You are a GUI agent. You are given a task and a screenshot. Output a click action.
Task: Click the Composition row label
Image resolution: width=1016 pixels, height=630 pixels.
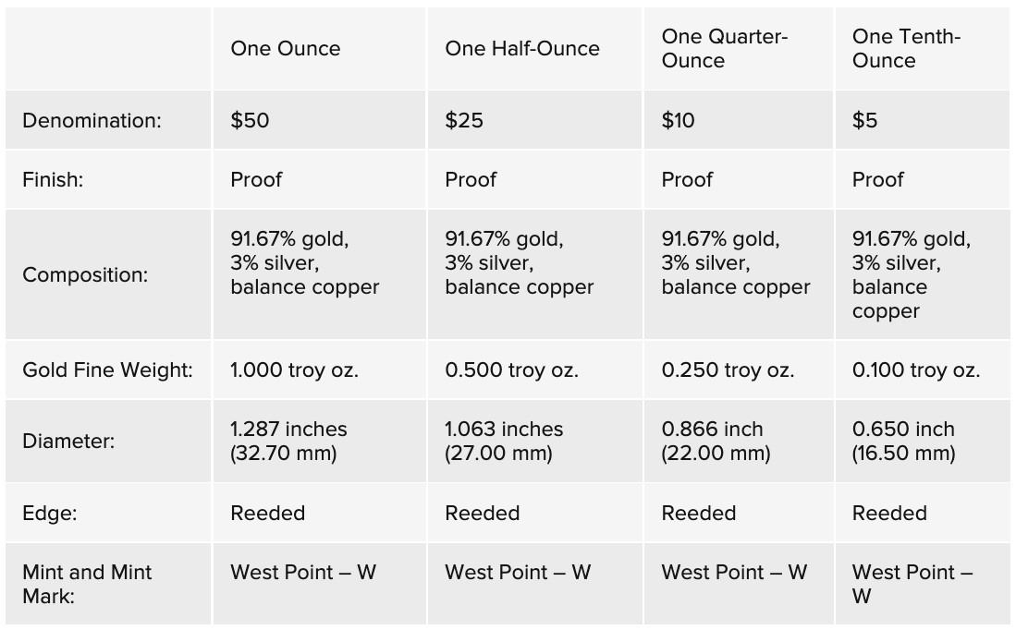click(x=84, y=275)
